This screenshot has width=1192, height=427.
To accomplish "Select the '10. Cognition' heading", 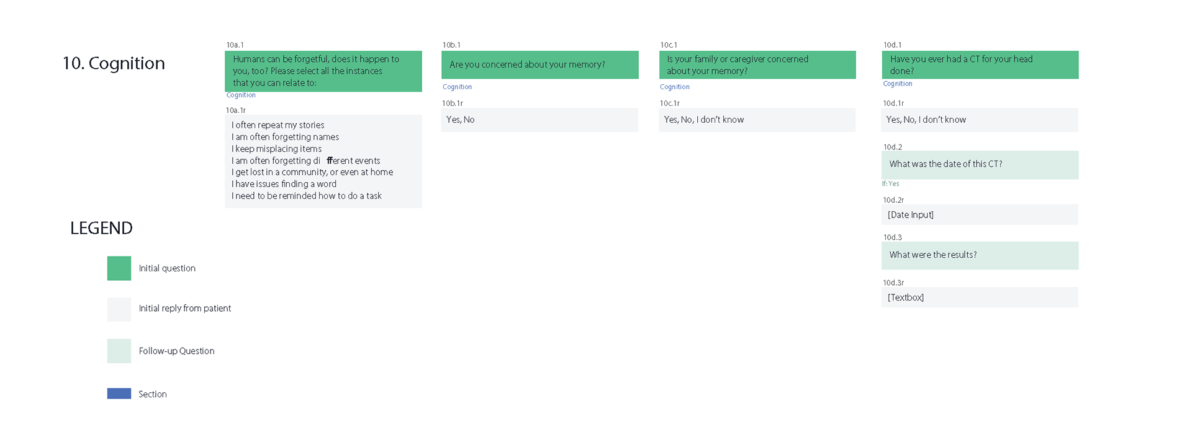I will [114, 63].
